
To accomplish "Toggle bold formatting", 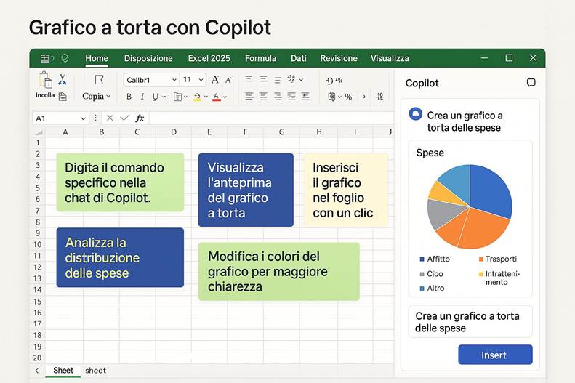I will click(x=129, y=97).
